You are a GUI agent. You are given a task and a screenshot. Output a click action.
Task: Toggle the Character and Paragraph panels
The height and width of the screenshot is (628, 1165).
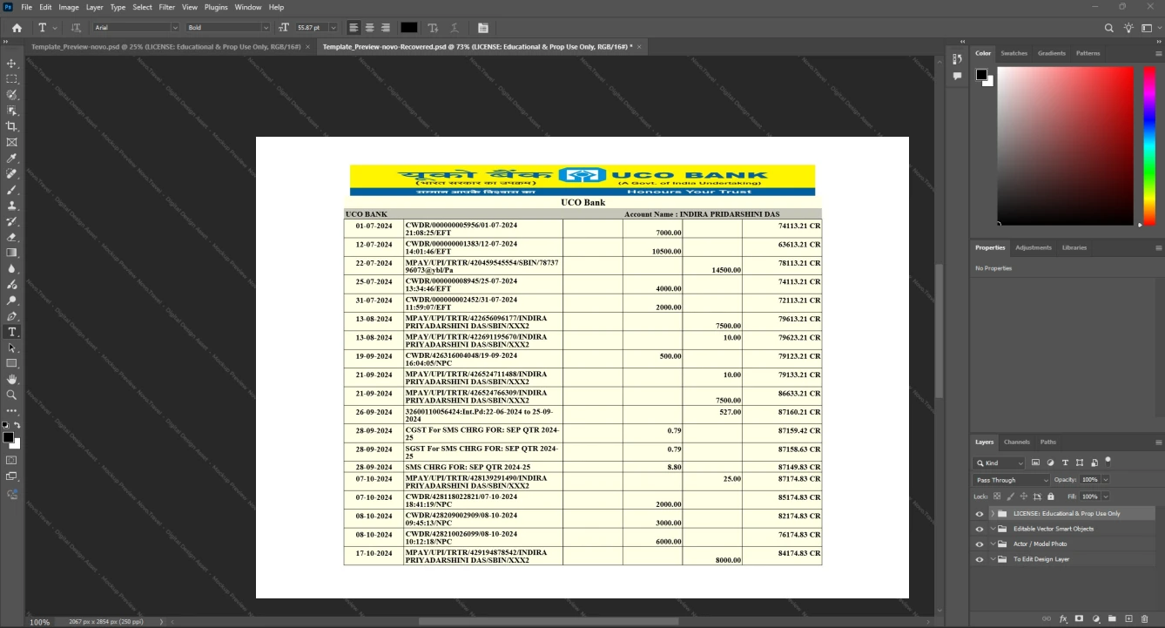tap(483, 28)
